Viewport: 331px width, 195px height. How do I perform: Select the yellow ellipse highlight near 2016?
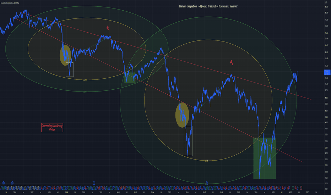click(182, 115)
